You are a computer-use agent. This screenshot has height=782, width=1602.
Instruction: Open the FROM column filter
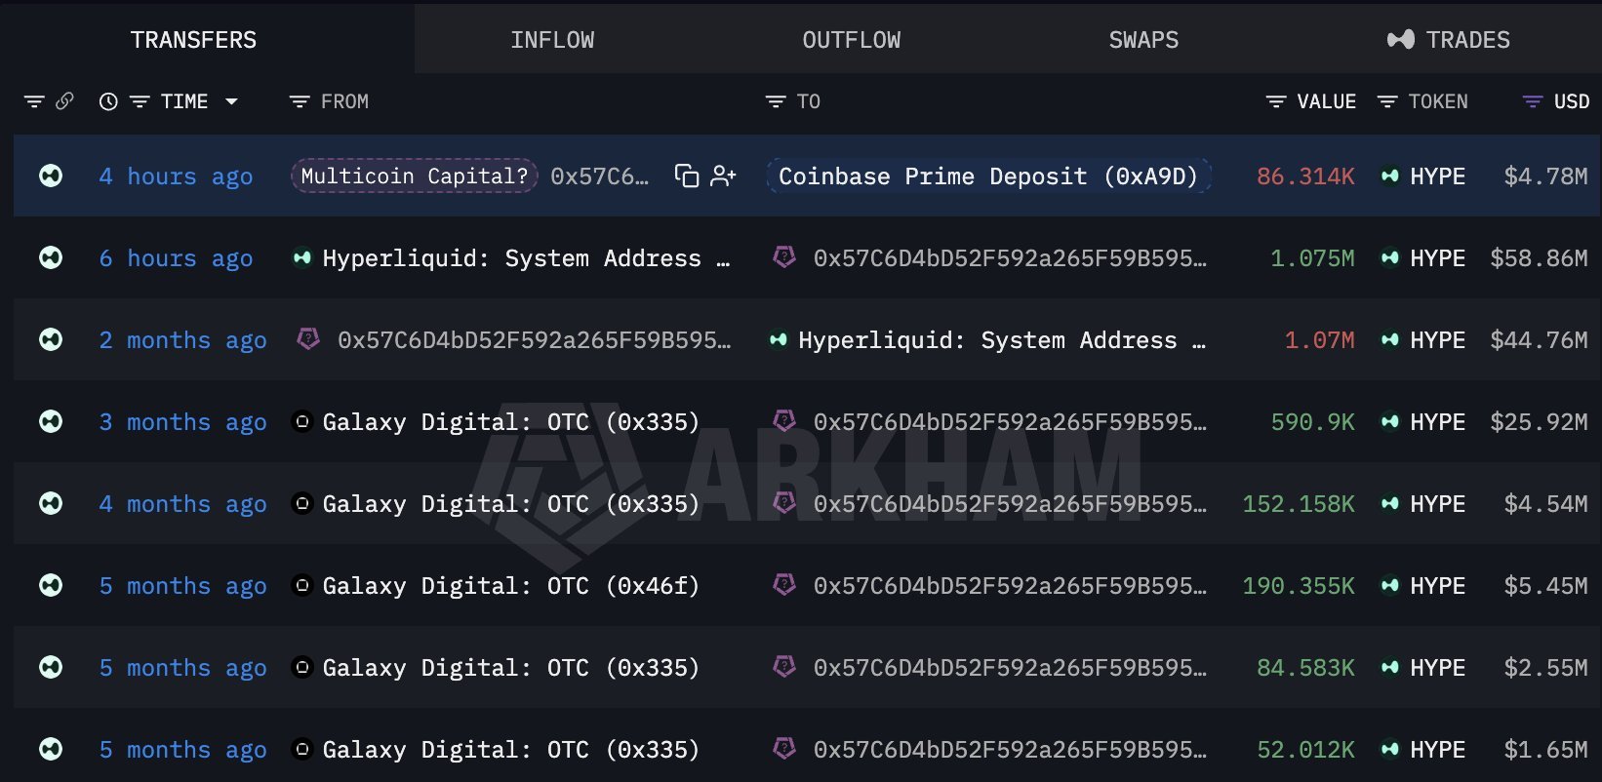(x=300, y=101)
